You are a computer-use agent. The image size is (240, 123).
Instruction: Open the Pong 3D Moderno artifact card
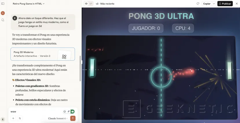[x=43, y=54]
